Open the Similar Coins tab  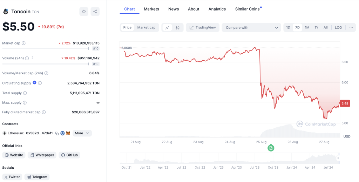[x=248, y=9]
